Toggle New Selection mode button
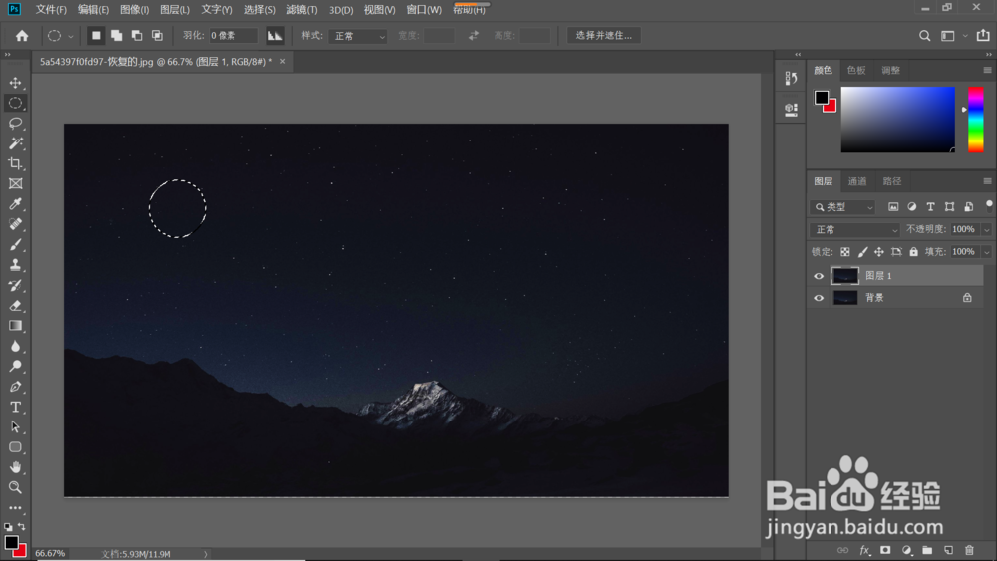This screenshot has height=561, width=997. tap(96, 36)
